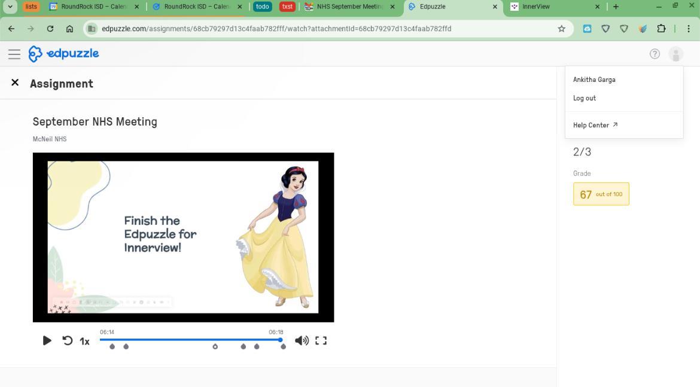The image size is (700, 387).
Task: View site information icon in address bar
Action: click(92, 29)
